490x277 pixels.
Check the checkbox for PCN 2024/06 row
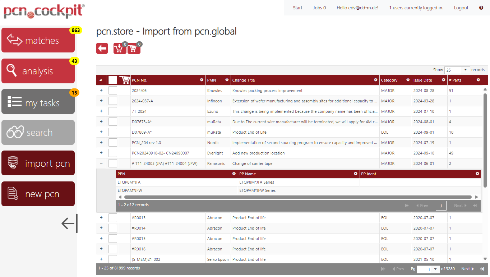[112, 90]
